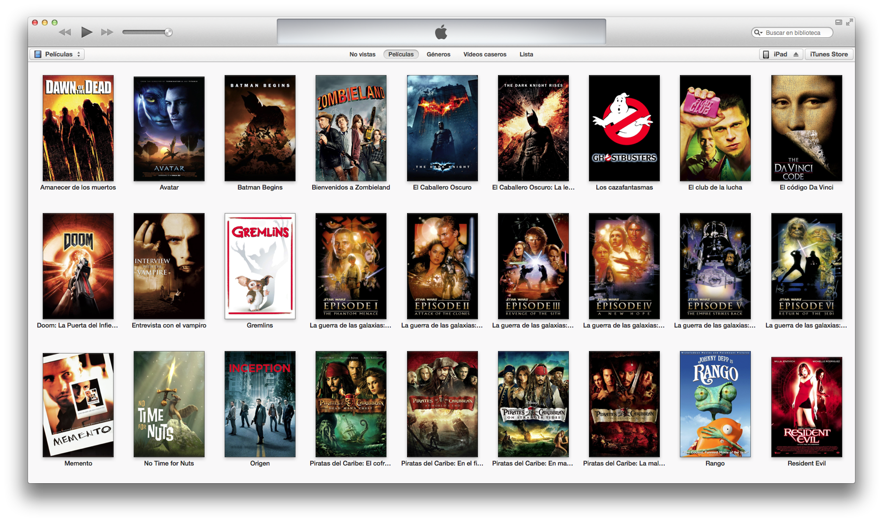Enter full screen mode via arrows icon
Image resolution: width=883 pixels, height=522 pixels.
[x=849, y=22]
